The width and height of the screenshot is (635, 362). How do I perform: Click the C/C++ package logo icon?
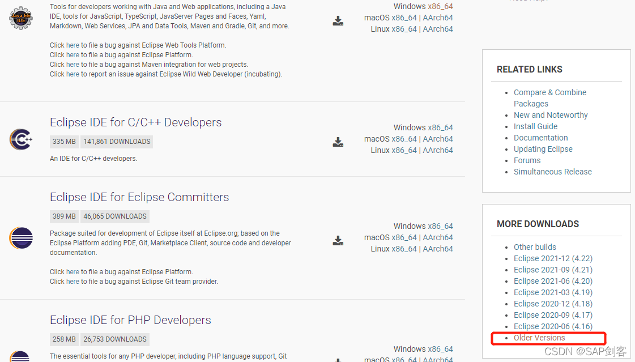(21, 139)
